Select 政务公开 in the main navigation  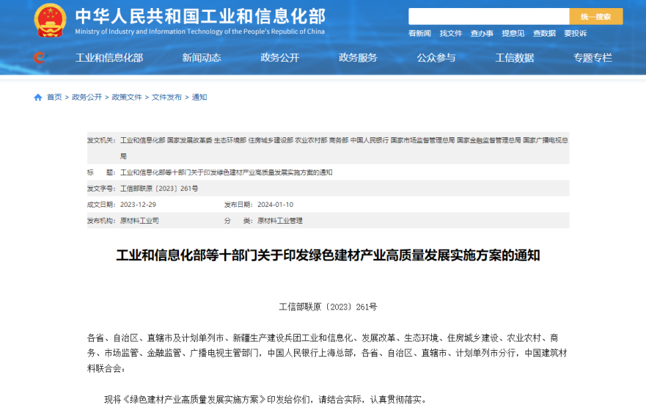280,58
